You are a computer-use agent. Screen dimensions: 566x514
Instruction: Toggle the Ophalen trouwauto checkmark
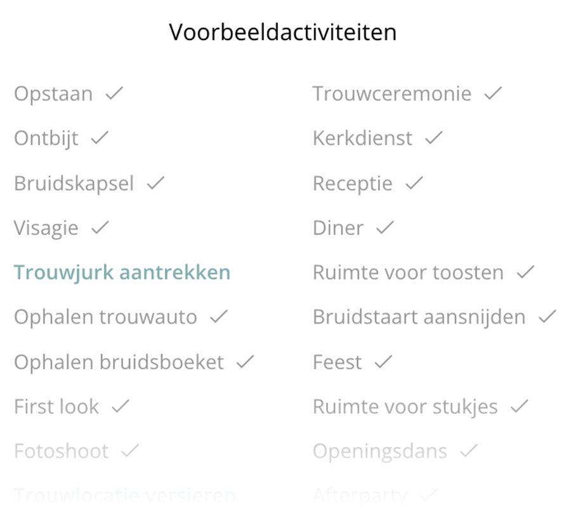click(218, 317)
